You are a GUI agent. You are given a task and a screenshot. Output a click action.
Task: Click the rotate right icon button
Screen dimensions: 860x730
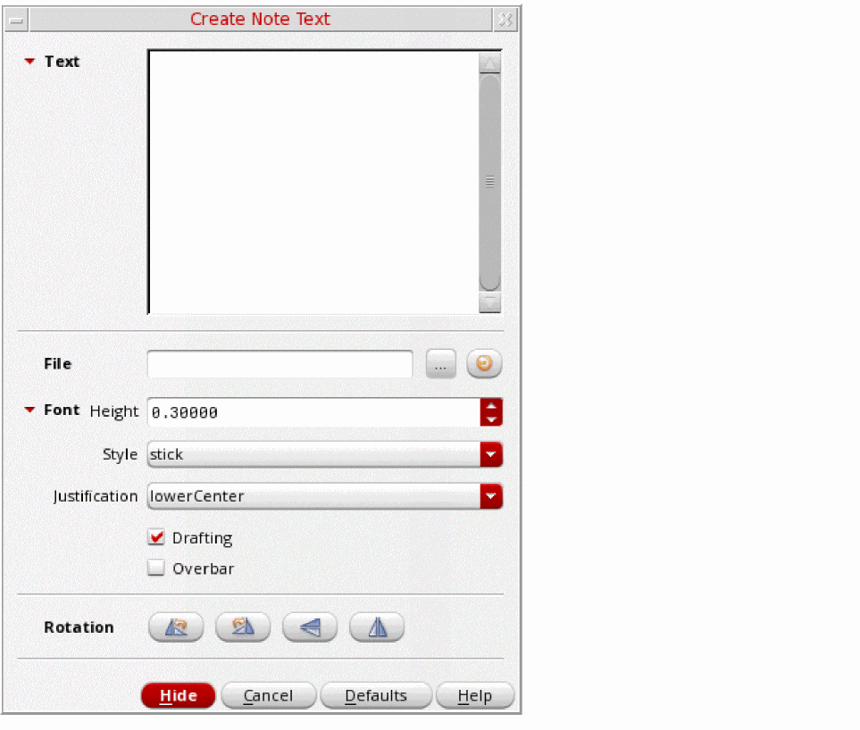click(x=243, y=626)
